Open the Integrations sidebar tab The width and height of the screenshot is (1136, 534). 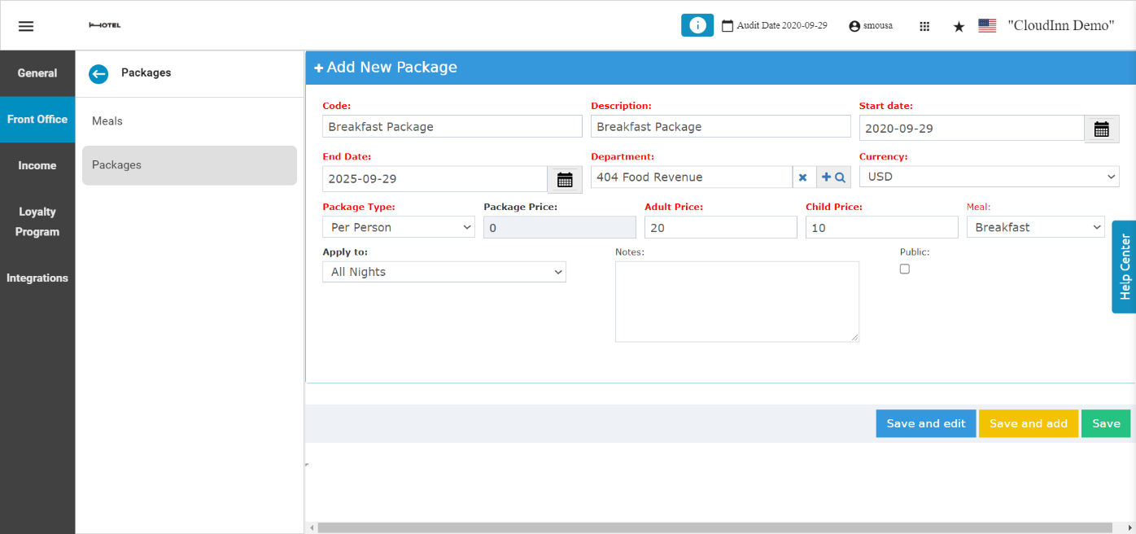(x=37, y=278)
